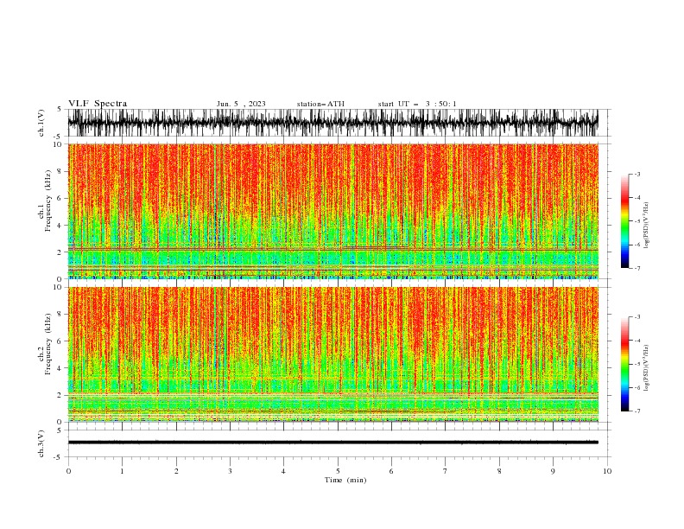The height and width of the screenshot is (529, 684).
Task: Click the ch.1 spectrogram panel
Action: pyautogui.click(x=332, y=211)
